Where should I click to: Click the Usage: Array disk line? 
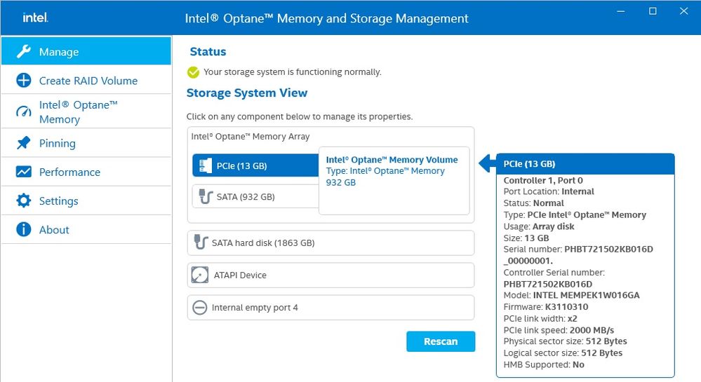[539, 226]
